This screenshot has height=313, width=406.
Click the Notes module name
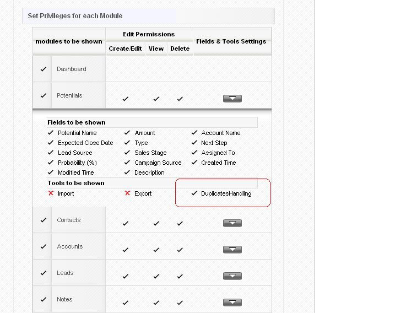pos(64,300)
